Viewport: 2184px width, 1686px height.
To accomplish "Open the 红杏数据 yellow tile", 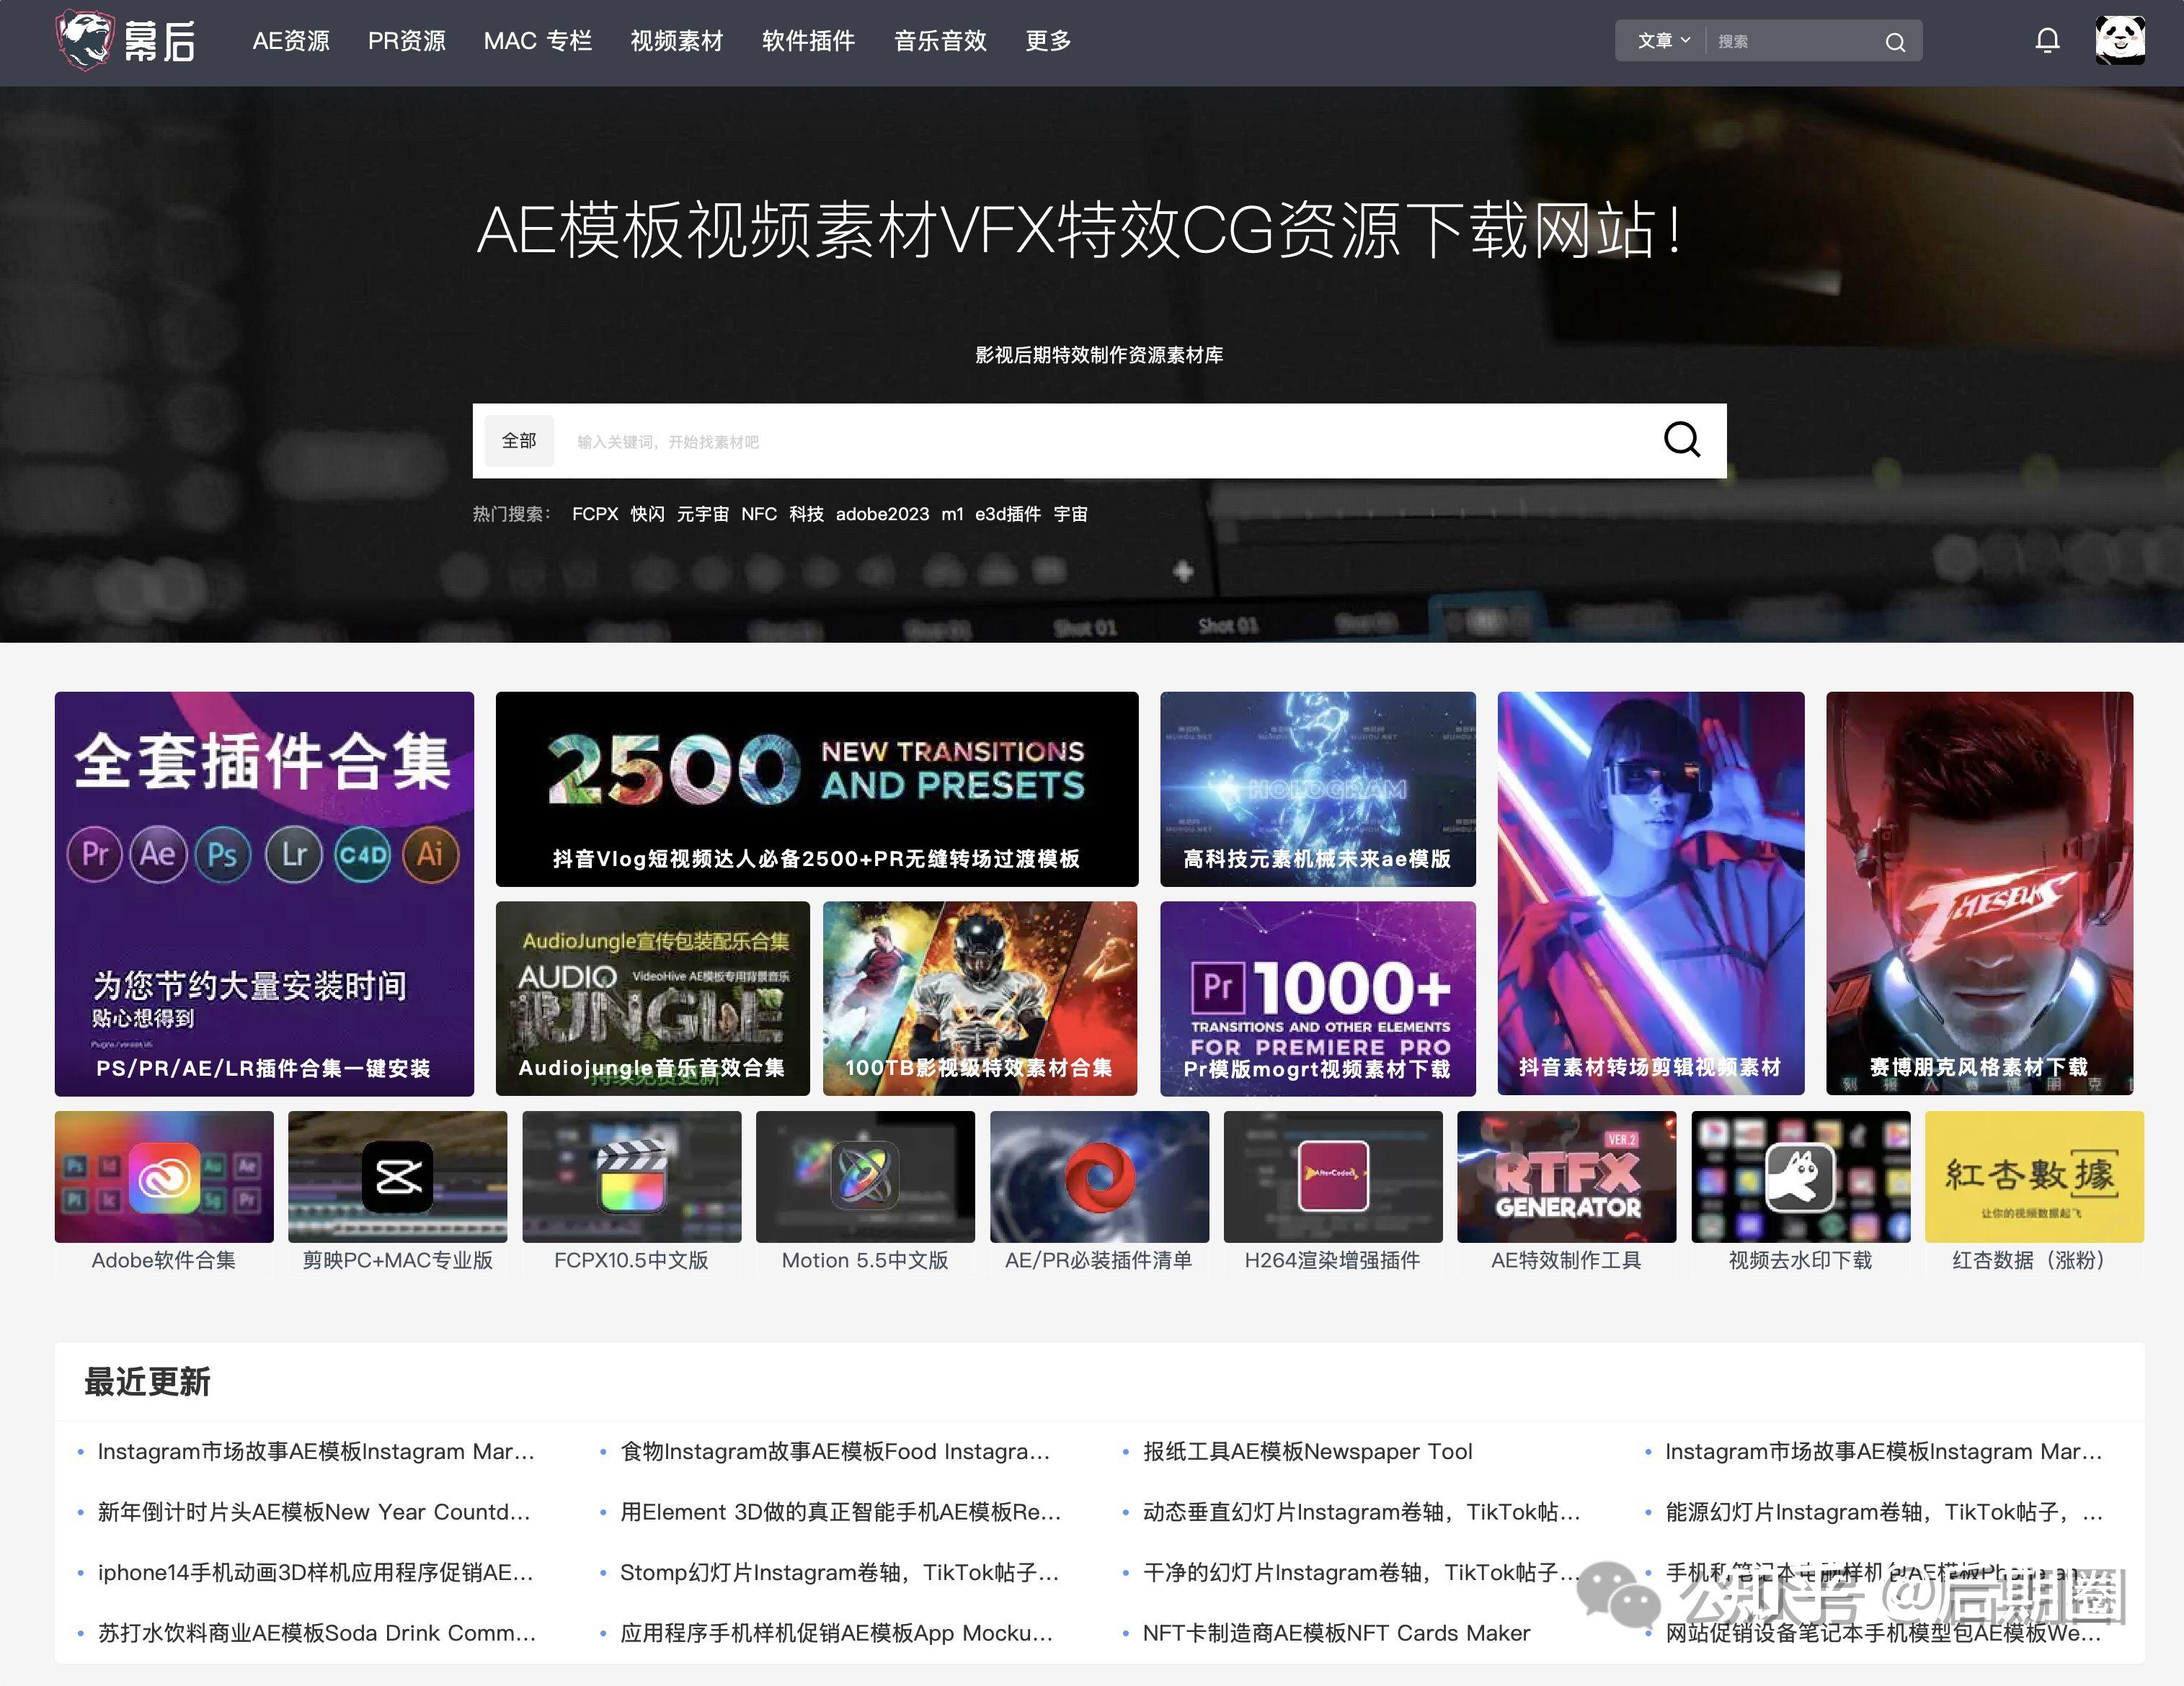I will click(2034, 1177).
